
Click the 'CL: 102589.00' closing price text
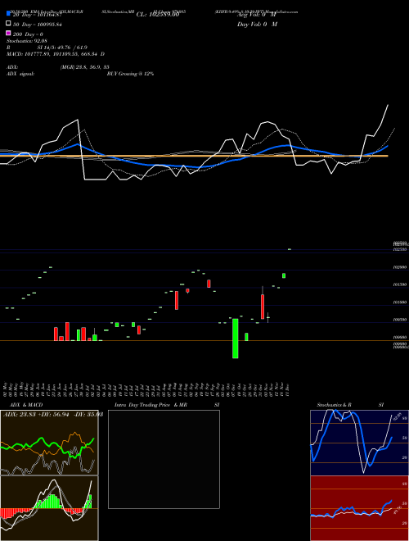coord(158,15)
